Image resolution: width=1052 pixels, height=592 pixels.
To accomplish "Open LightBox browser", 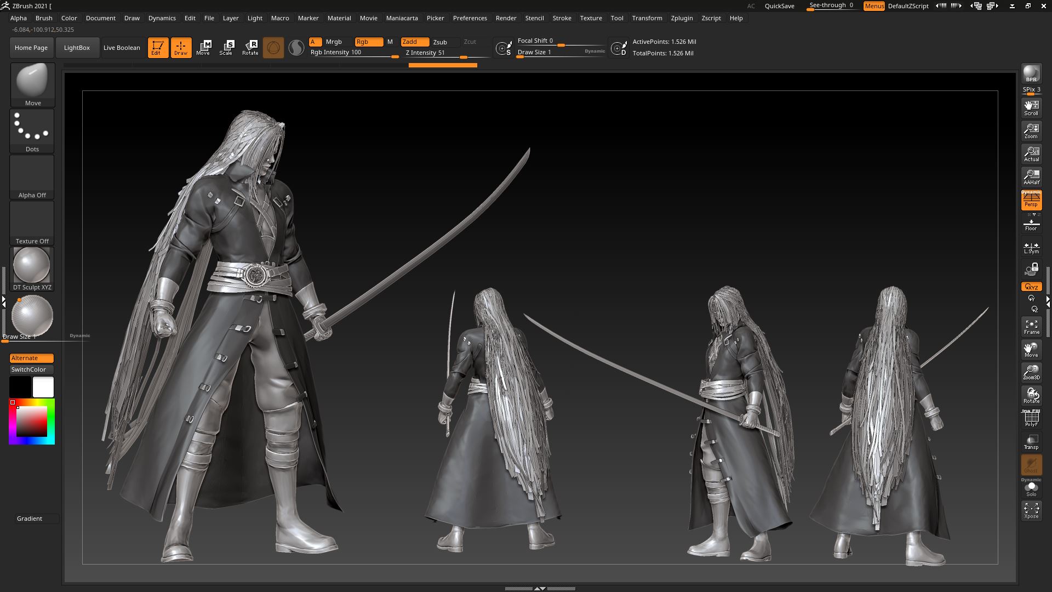I will pos(77,48).
